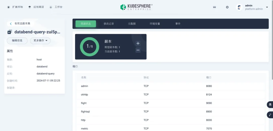Open the platform grid menu icon
Screen dimensions: 273x131
pos(215,7)
